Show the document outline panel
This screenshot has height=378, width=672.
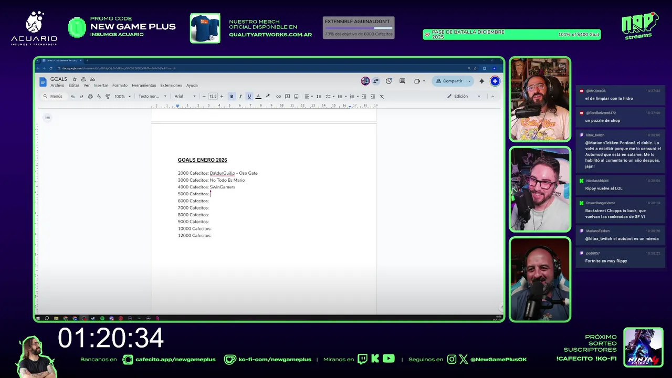pos(48,118)
